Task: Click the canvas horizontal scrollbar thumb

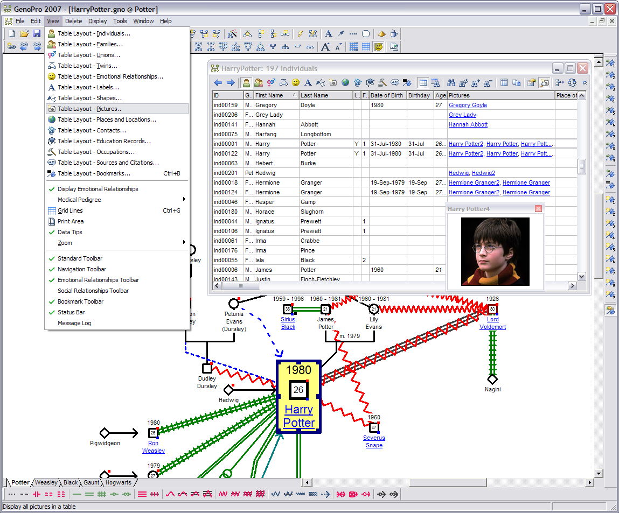Action: point(448,482)
